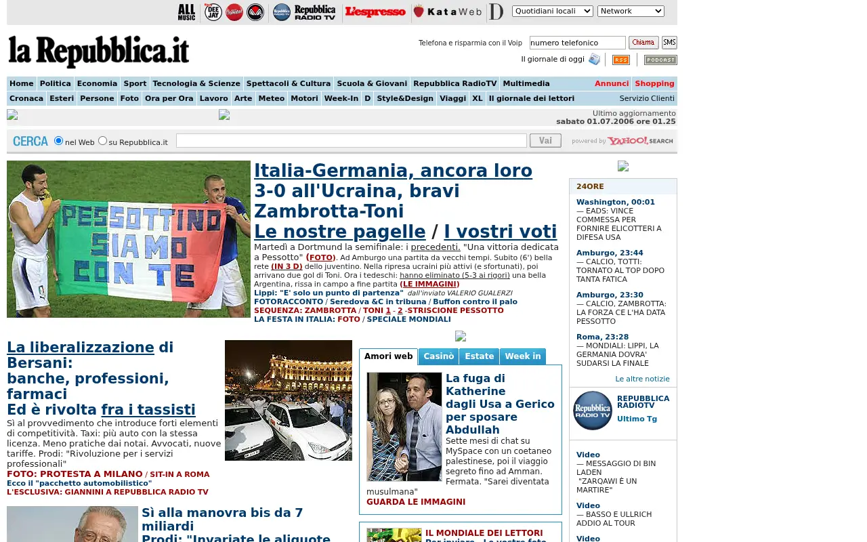Open the black m2o radio logo
867x542 pixels.
point(255,12)
